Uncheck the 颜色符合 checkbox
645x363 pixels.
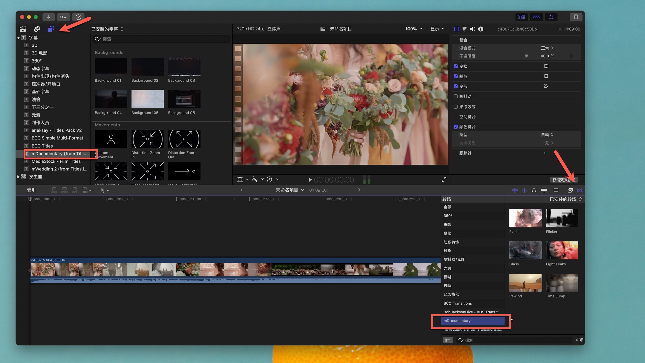(456, 127)
